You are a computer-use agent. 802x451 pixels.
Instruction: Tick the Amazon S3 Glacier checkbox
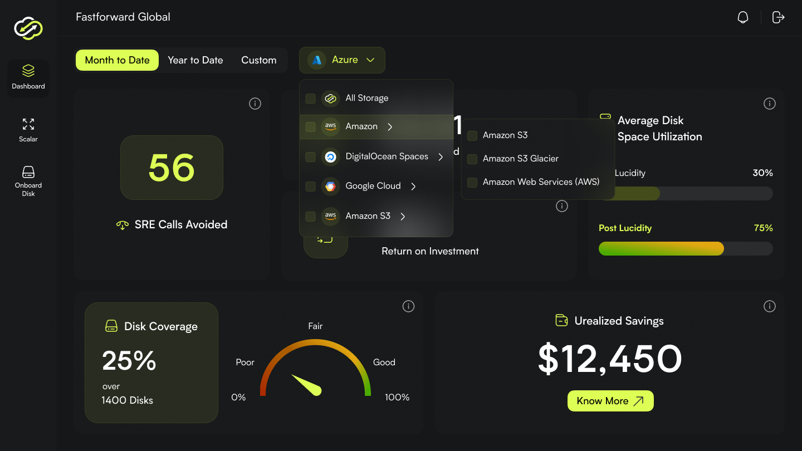pos(472,159)
